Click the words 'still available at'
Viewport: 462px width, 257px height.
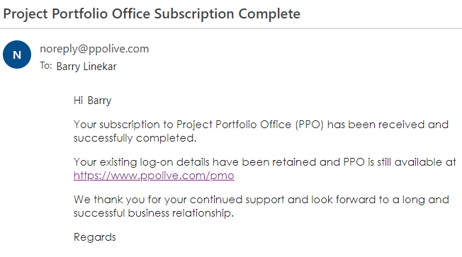(416, 162)
